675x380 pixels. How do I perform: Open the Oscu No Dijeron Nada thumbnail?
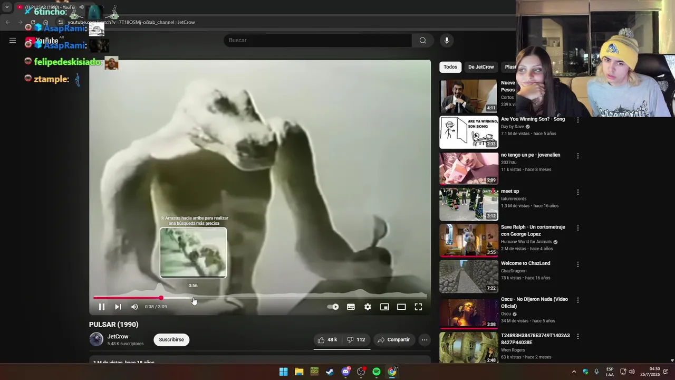[469, 312]
